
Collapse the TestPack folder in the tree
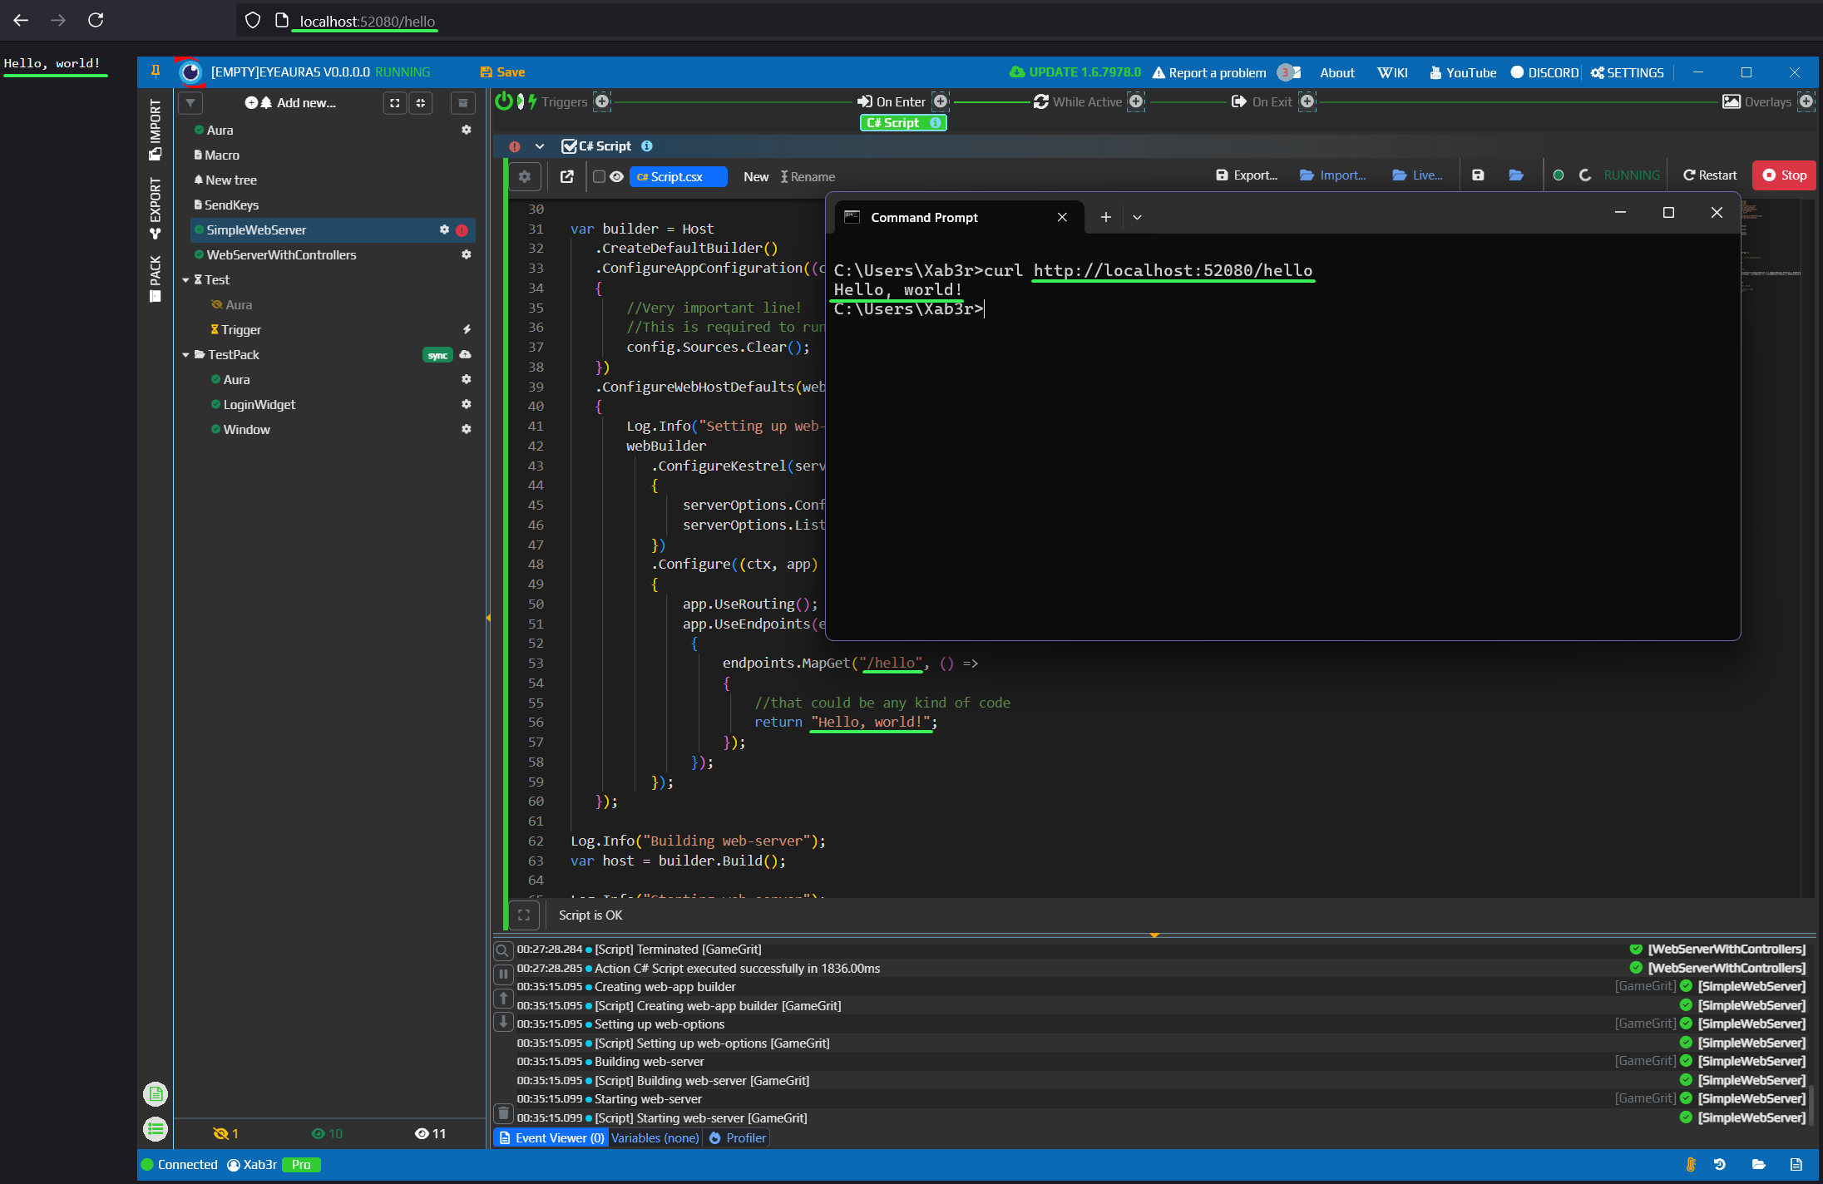[x=185, y=355]
